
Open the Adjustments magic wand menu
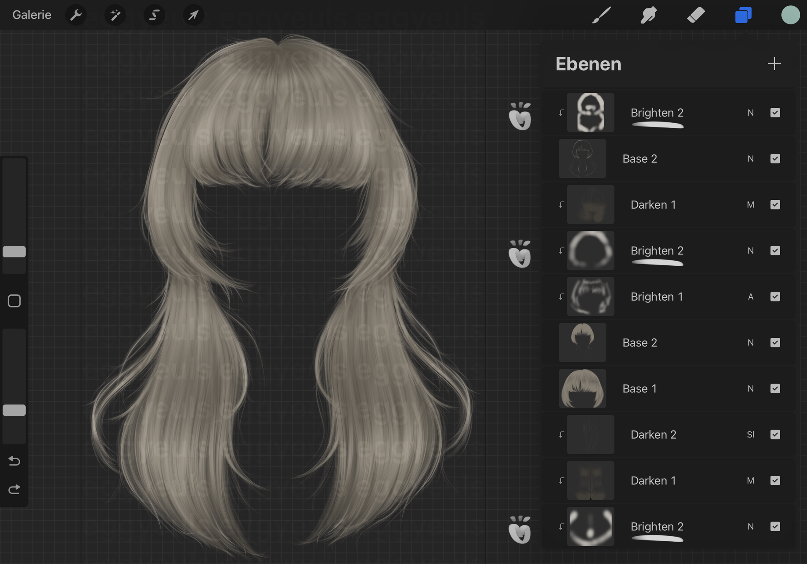(x=115, y=15)
